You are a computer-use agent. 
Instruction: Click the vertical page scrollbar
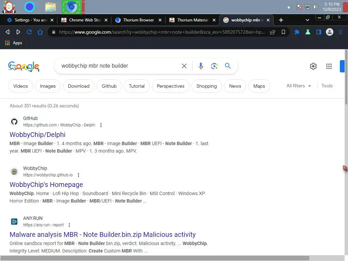[346, 77]
